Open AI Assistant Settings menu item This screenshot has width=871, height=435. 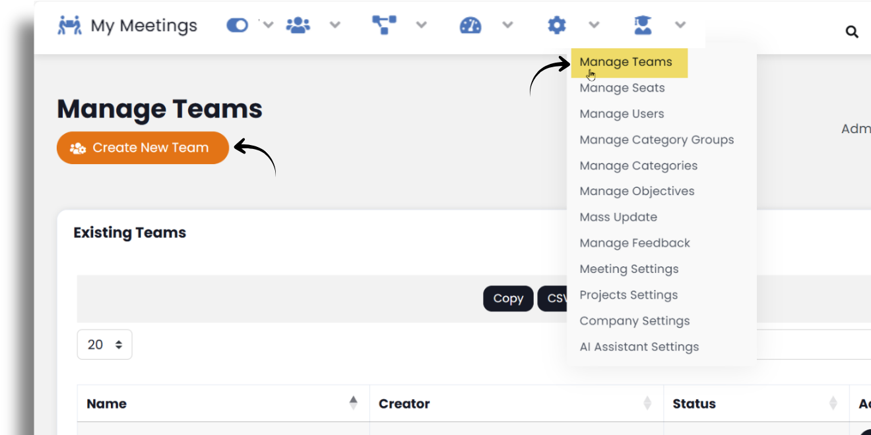click(639, 347)
